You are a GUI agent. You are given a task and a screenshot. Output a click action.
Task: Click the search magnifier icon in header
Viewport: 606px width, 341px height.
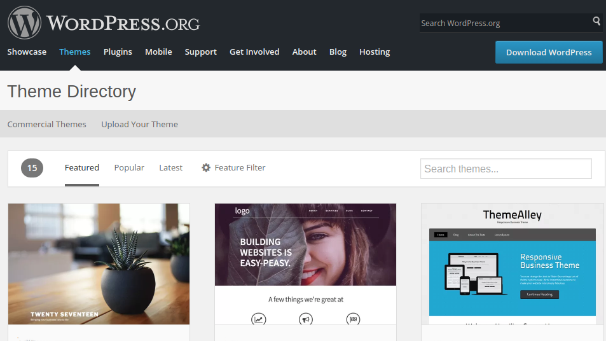(x=596, y=21)
